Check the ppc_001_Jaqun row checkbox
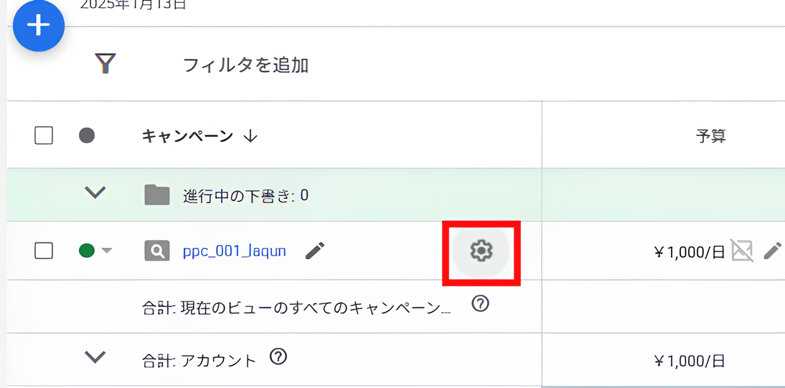This screenshot has height=388, width=785. click(x=44, y=251)
